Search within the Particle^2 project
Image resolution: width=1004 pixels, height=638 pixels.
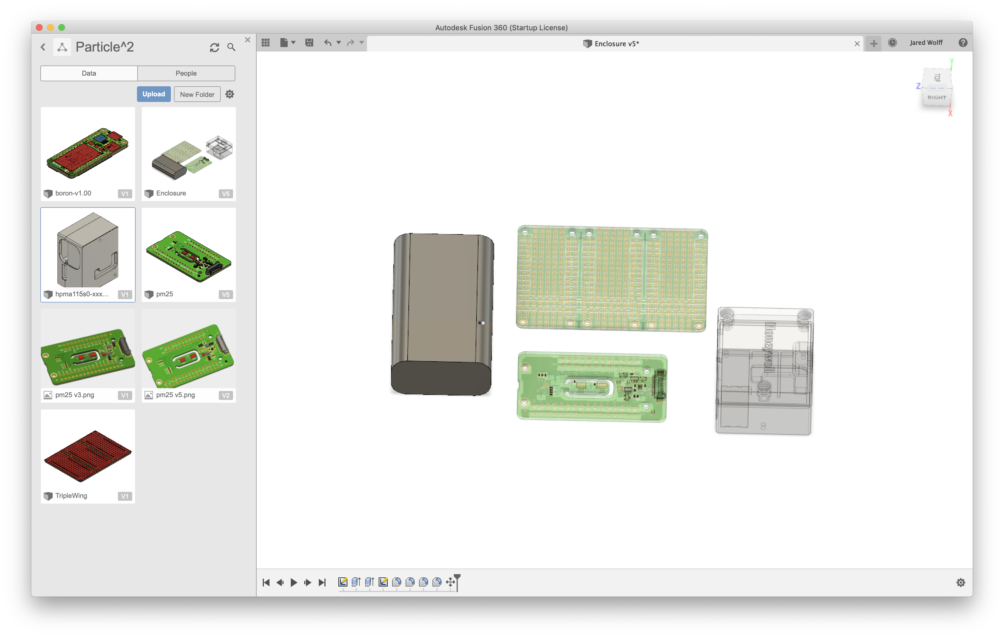(x=231, y=48)
